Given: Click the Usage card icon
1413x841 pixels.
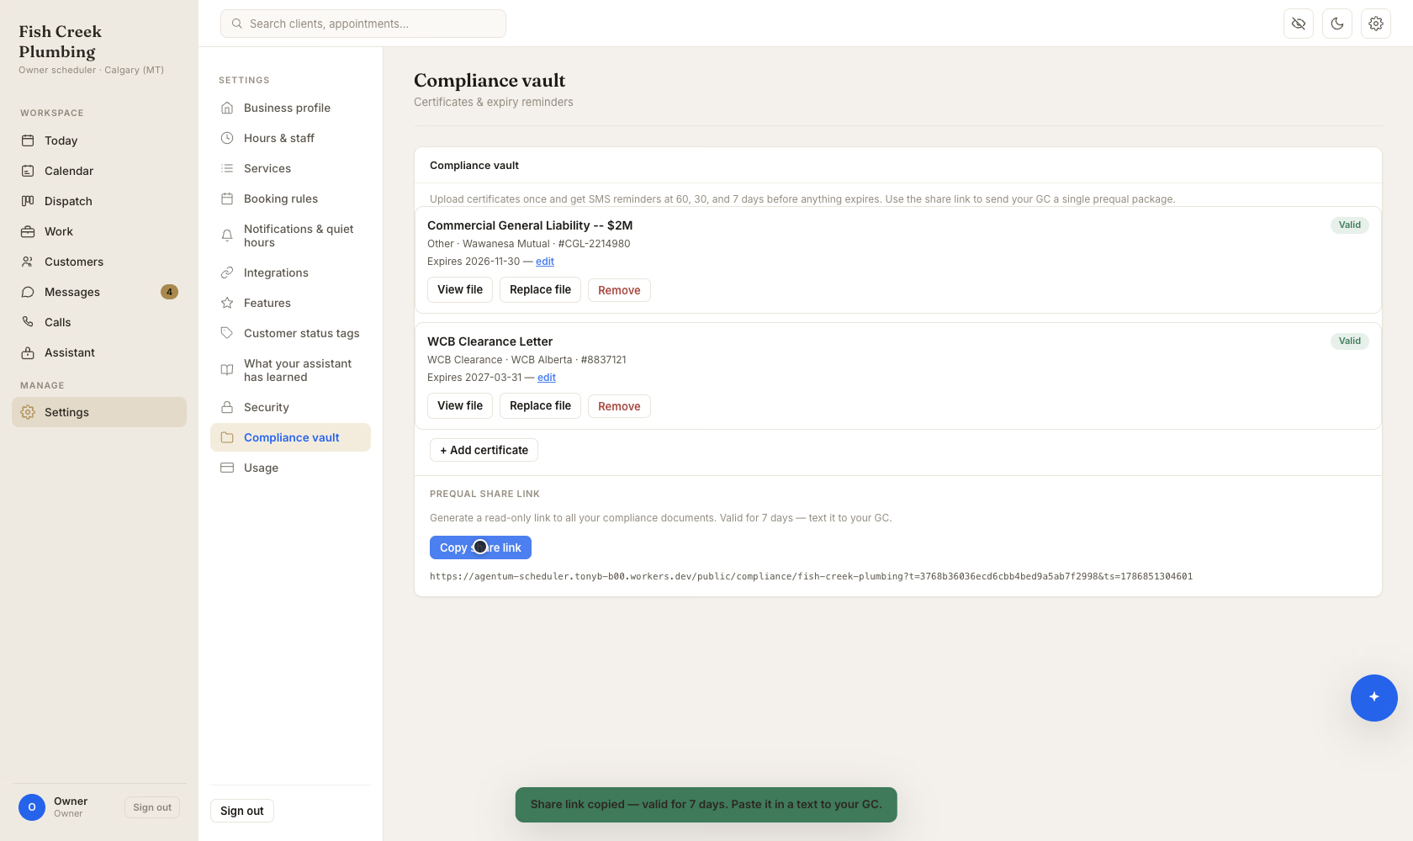Looking at the screenshot, I should tap(227, 468).
